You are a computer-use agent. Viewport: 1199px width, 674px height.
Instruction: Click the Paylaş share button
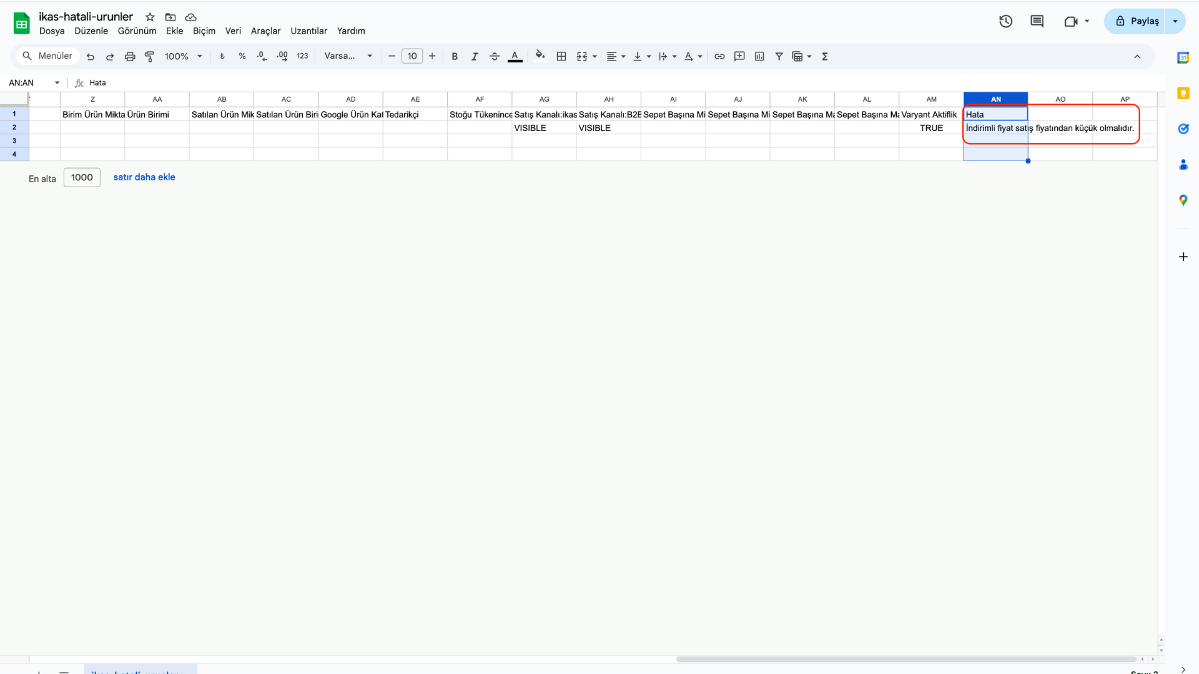point(1135,21)
